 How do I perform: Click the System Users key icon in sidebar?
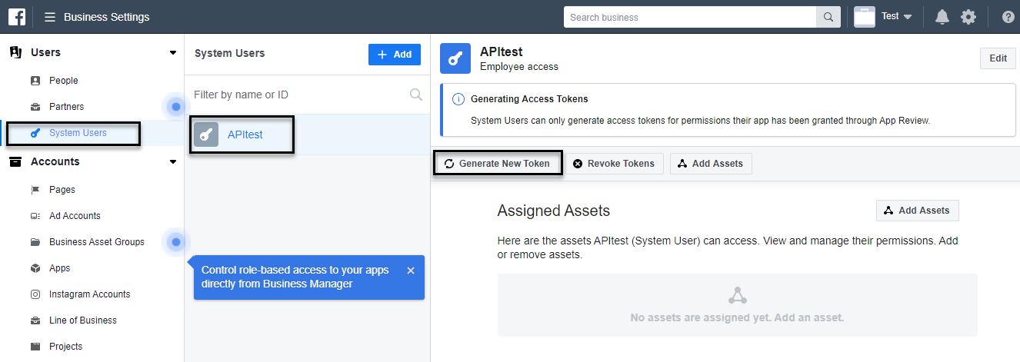(x=35, y=133)
